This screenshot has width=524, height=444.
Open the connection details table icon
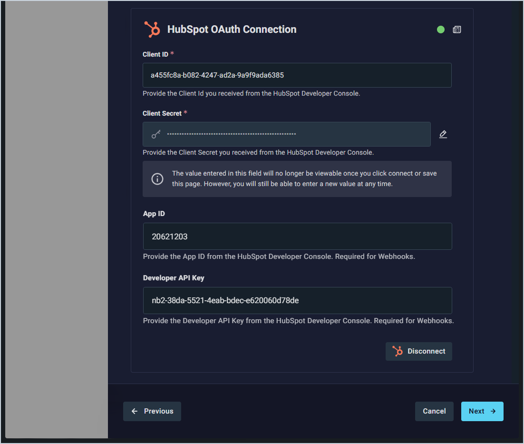(457, 30)
